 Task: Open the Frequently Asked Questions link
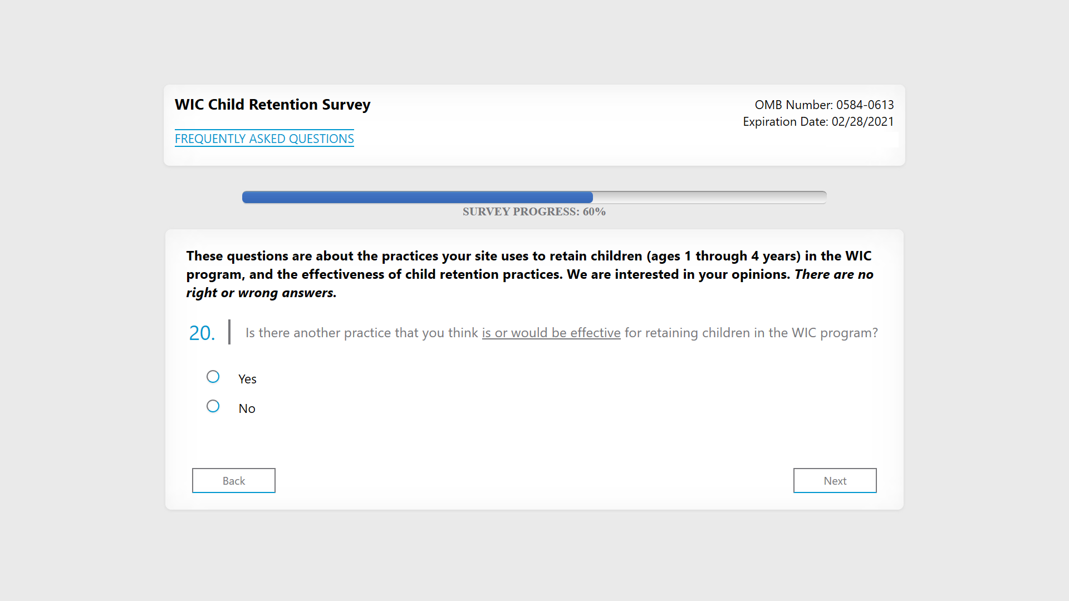point(264,139)
